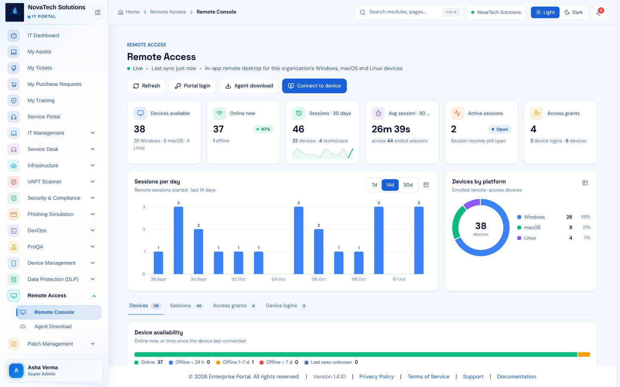The height and width of the screenshot is (387, 620).
Task: Click the IT Dashboard gauge icon
Action: click(14, 36)
